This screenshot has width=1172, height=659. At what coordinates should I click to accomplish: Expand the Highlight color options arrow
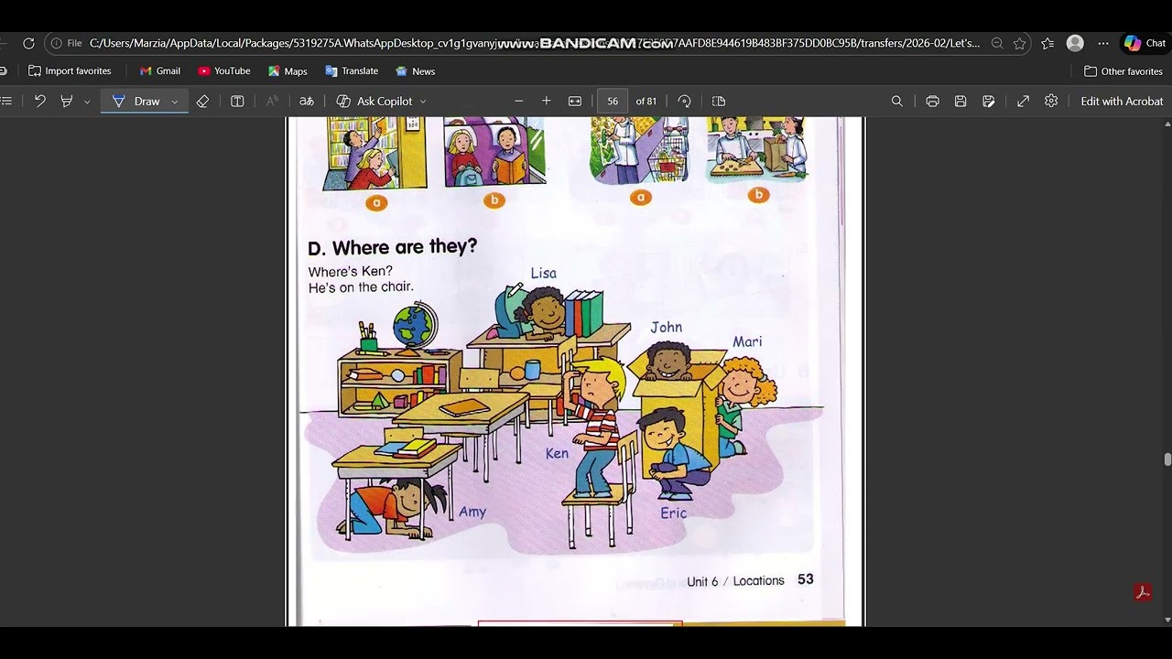click(87, 102)
